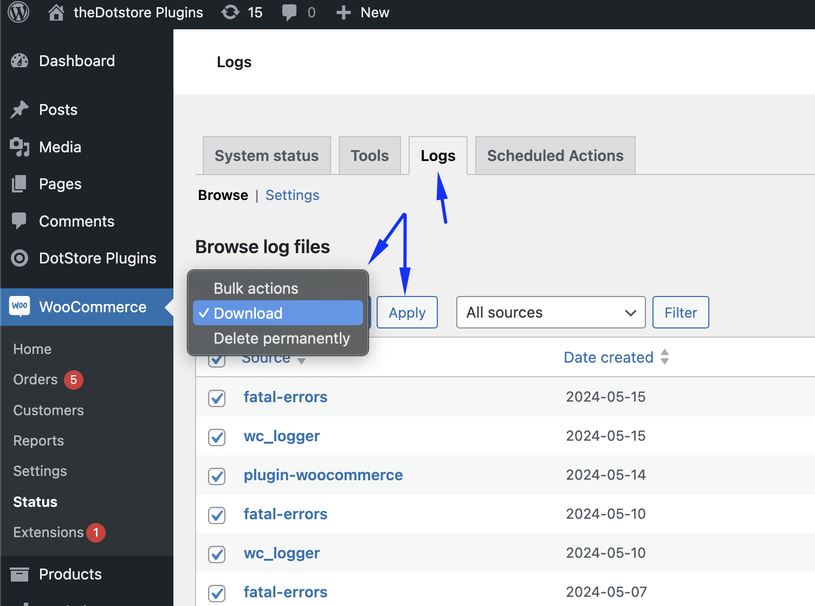Switch to the Tools tab
Image resolution: width=815 pixels, height=606 pixels.
point(370,156)
